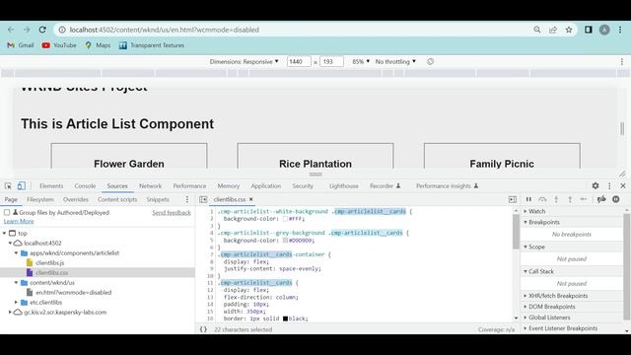Open the Lighthouse tab
Screen dimensions: 631x355
(344, 186)
